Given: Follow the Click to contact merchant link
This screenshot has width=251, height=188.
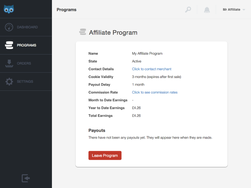Looking at the screenshot, I should 152,69.
